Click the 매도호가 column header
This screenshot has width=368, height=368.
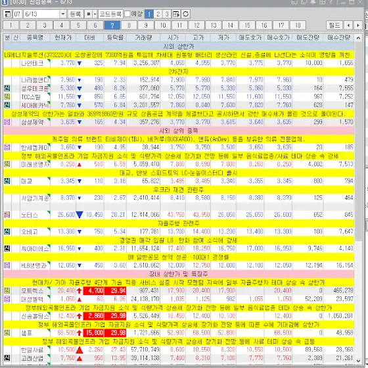250,37
